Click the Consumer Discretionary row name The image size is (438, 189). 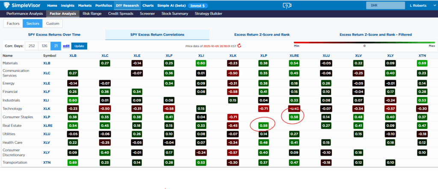pos(14,153)
